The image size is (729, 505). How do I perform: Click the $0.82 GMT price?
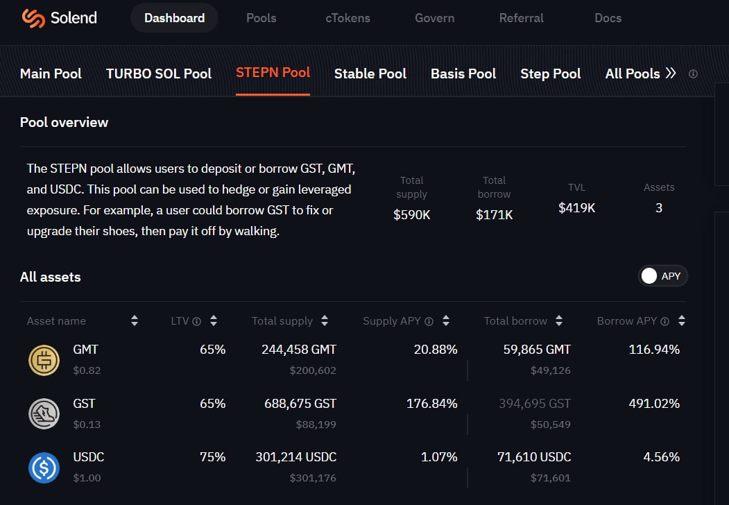87,370
